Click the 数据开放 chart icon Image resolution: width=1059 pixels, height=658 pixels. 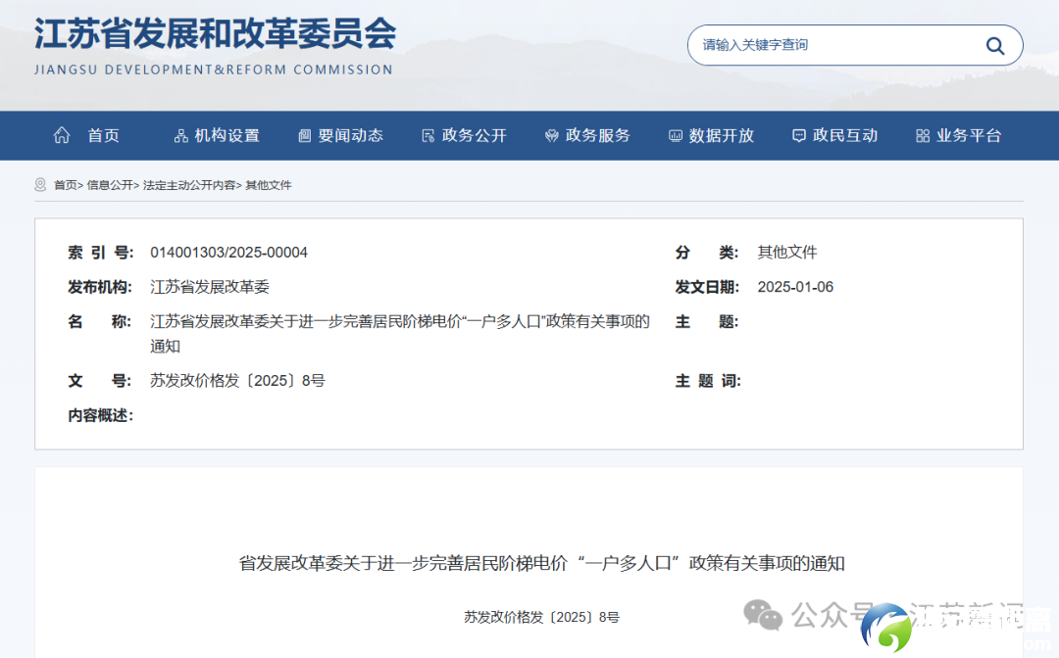point(676,135)
